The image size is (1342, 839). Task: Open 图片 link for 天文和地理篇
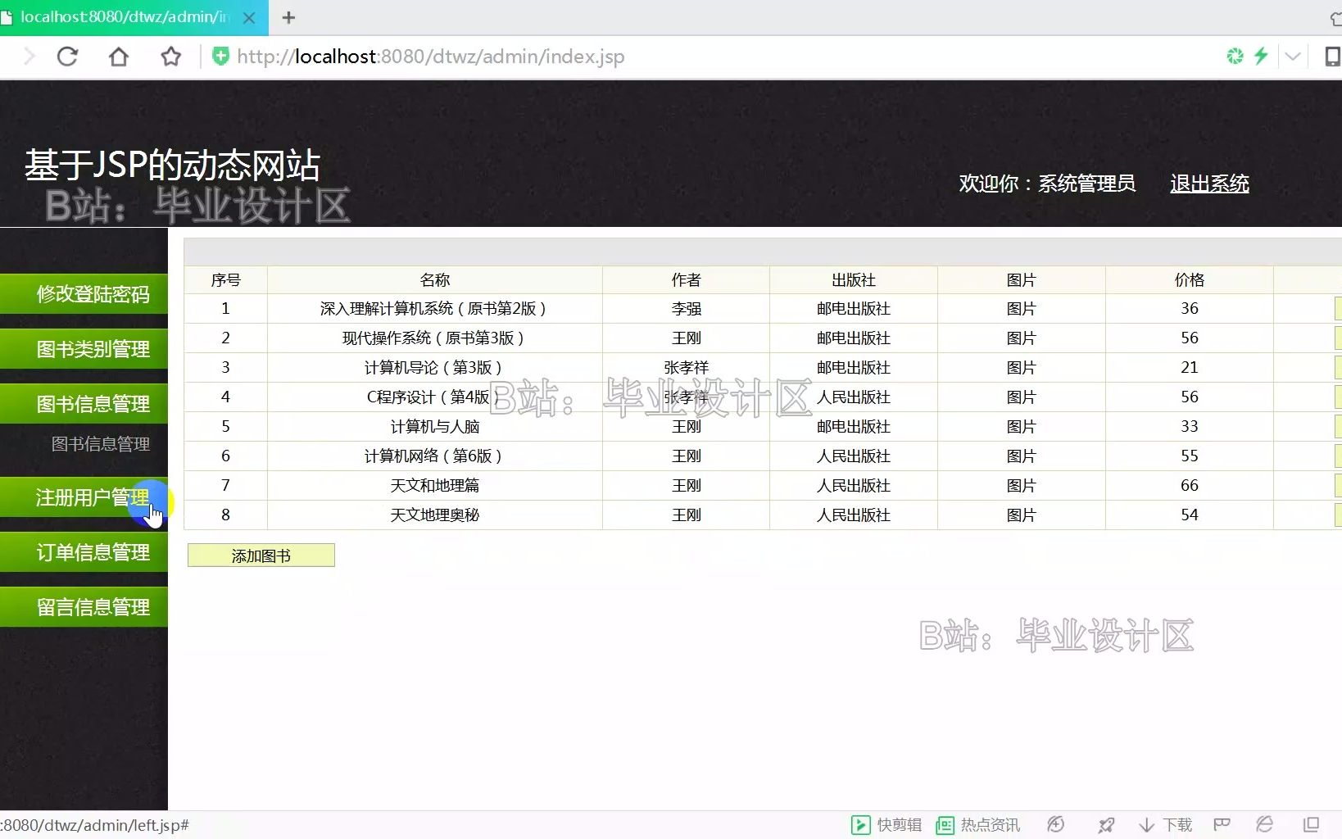1021,486
